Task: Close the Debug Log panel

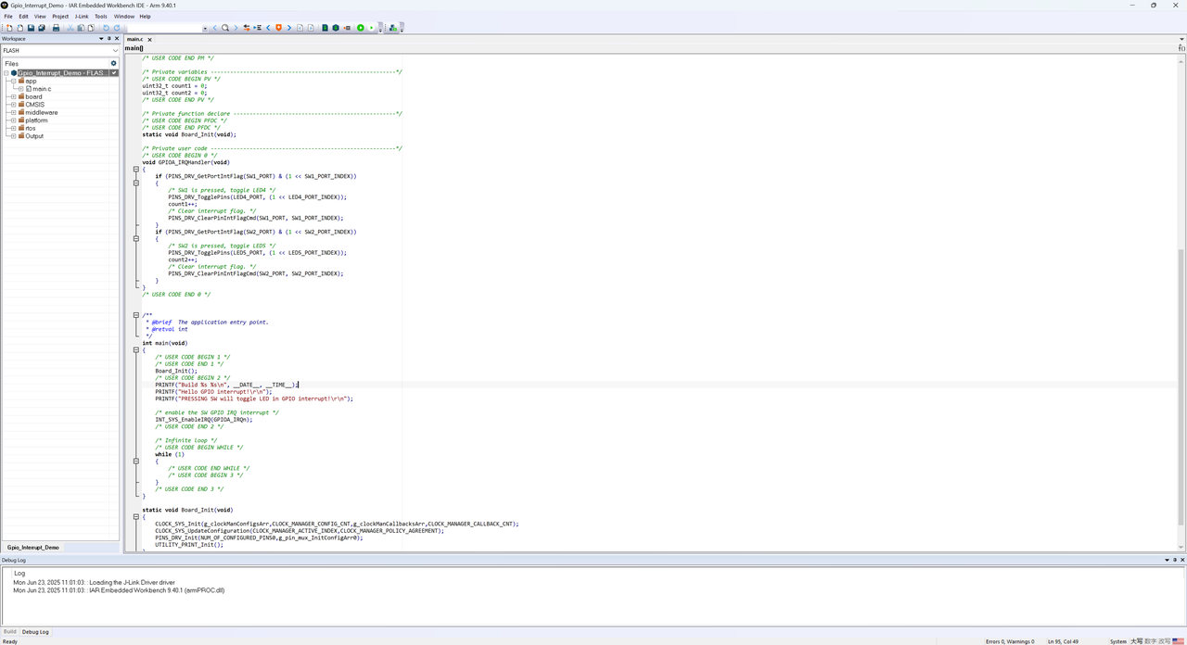Action: point(1182,560)
